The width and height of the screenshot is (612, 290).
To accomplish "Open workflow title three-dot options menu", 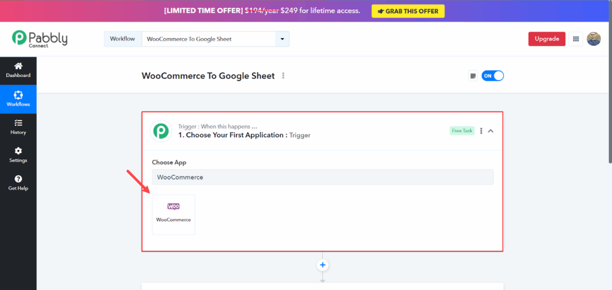I will (x=283, y=76).
